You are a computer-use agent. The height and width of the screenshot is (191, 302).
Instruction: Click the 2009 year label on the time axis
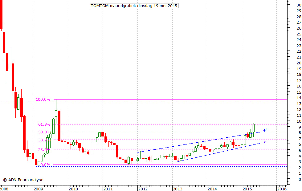(38, 189)
